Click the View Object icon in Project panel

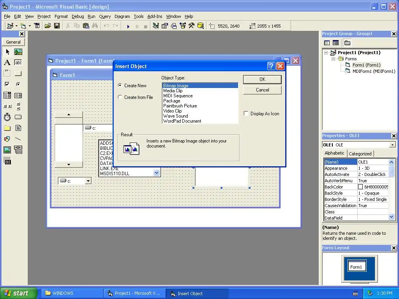[x=335, y=43]
